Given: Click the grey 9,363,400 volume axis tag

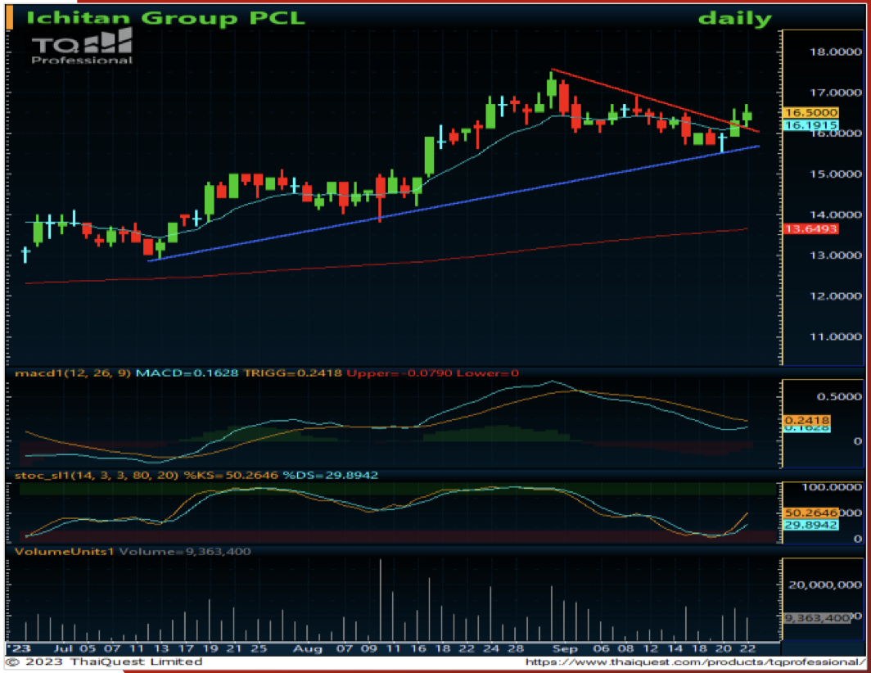Looking at the screenshot, I should tap(817, 618).
